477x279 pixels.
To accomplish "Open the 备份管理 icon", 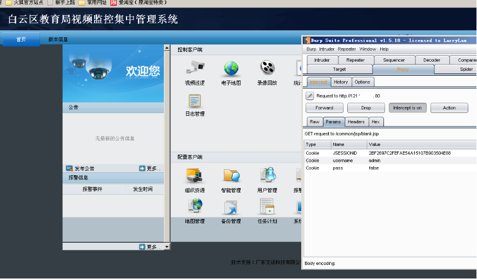I will point(231,207).
